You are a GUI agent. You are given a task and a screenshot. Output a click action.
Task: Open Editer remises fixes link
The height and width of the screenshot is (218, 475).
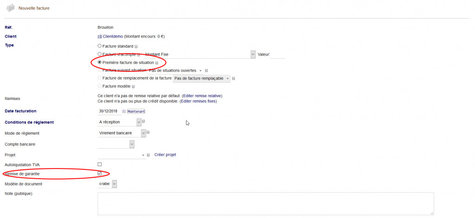pos(198,101)
